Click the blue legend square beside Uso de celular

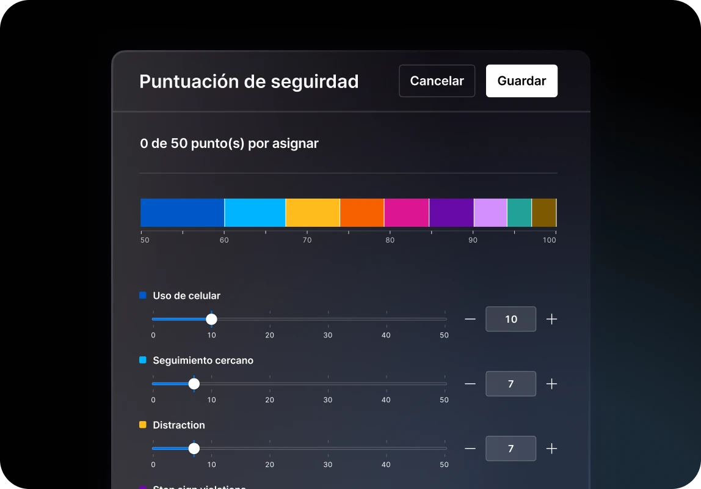point(143,295)
